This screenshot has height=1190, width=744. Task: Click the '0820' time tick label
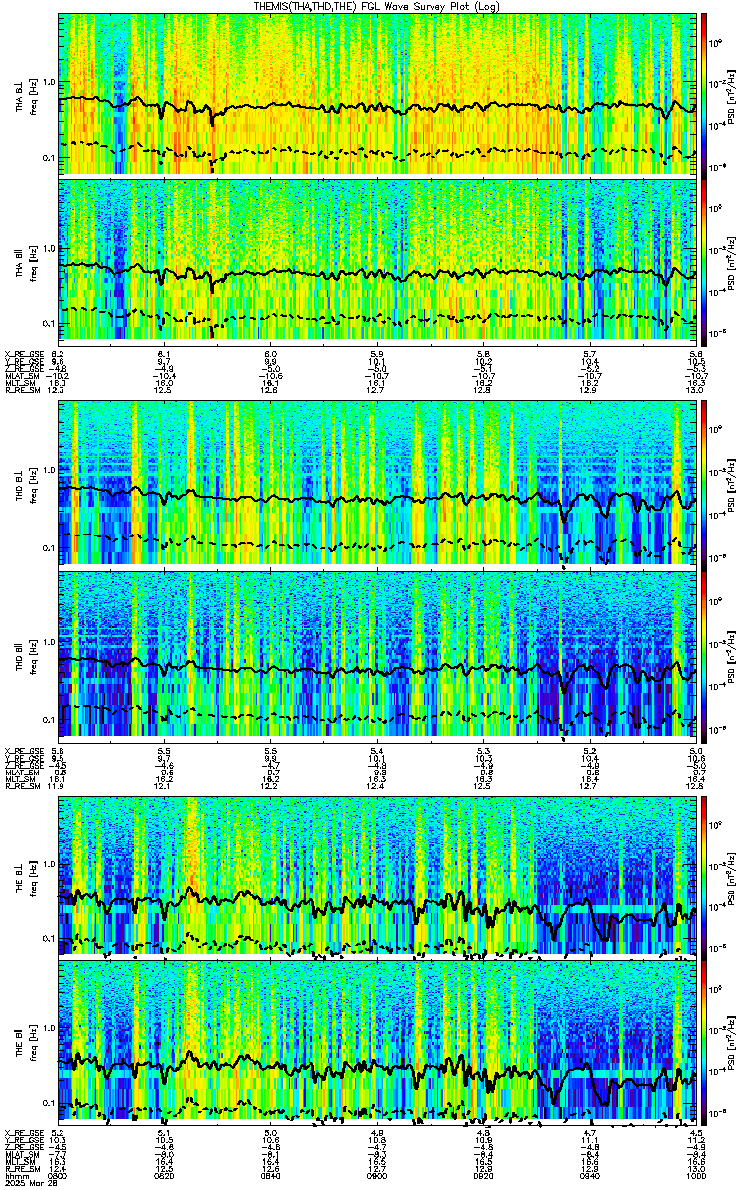[x=164, y=1176]
